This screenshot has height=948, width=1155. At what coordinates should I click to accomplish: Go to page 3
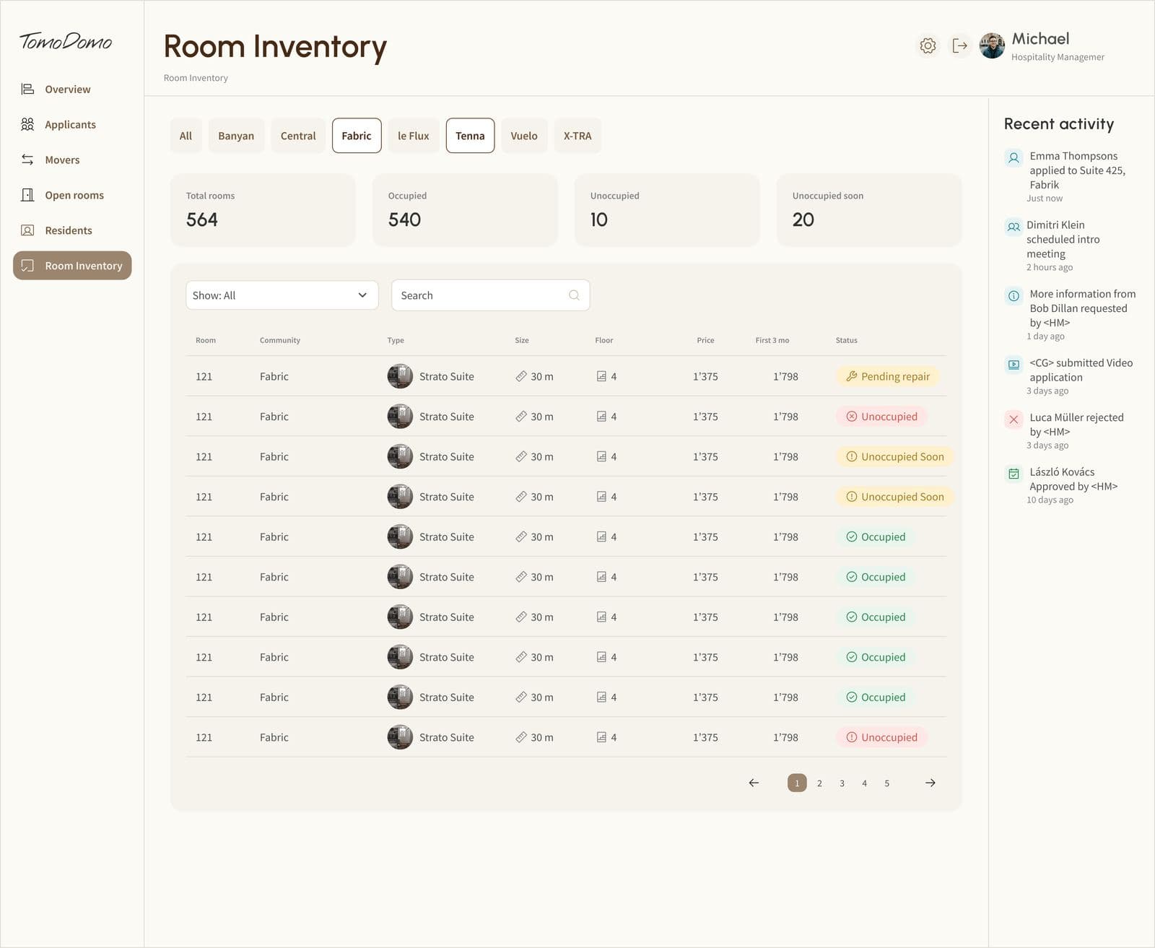click(x=842, y=783)
